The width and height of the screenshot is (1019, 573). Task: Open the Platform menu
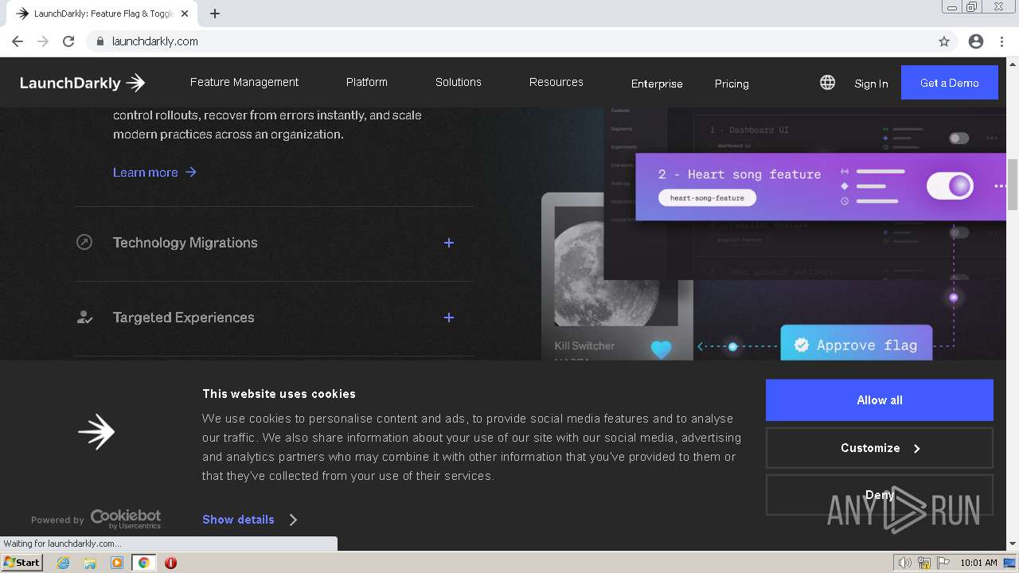pos(367,82)
